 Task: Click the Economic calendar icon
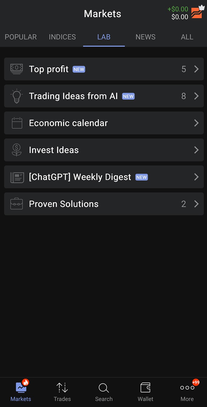pos(16,123)
